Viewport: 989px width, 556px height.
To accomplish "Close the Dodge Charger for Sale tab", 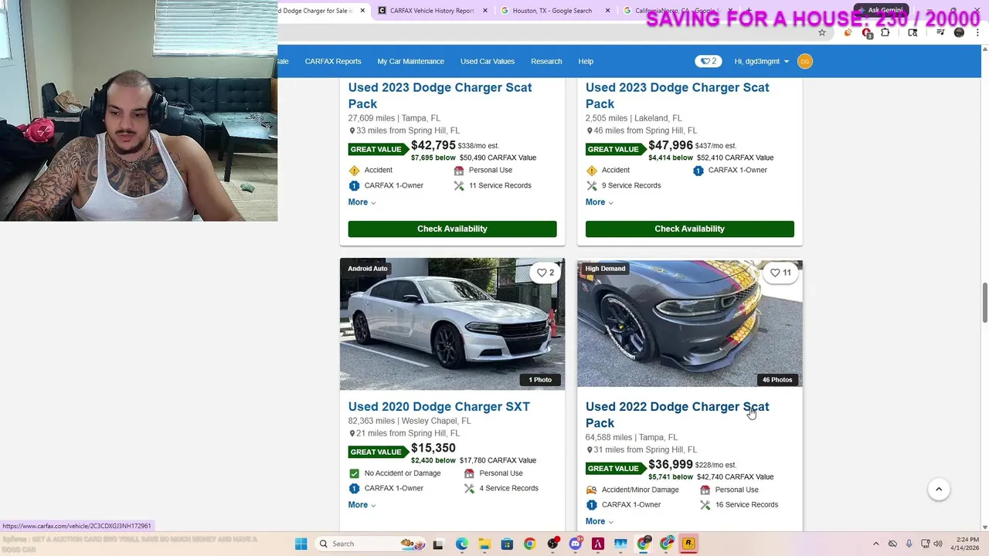I will pyautogui.click(x=362, y=11).
